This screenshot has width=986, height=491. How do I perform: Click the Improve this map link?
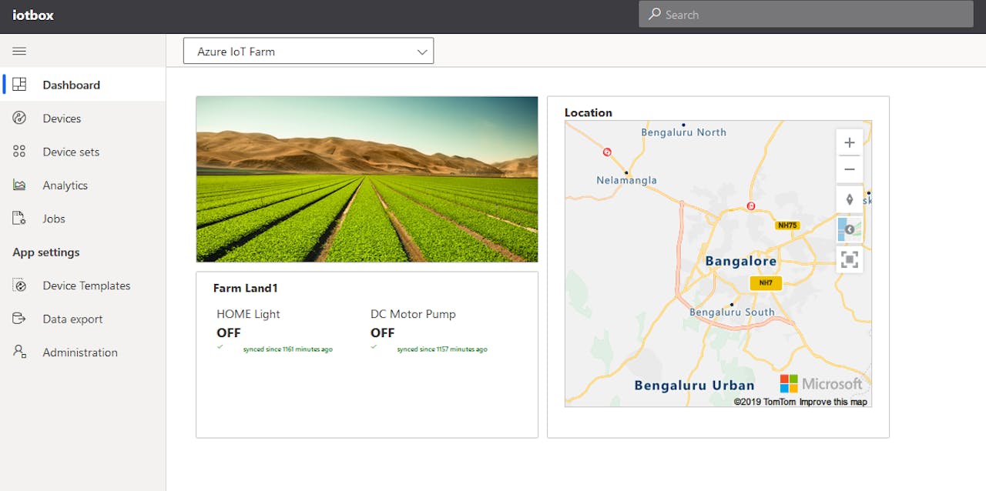pyautogui.click(x=833, y=402)
